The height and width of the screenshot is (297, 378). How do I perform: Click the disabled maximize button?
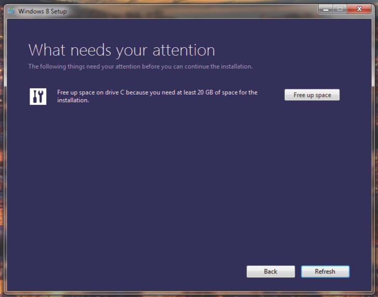[x=340, y=9]
